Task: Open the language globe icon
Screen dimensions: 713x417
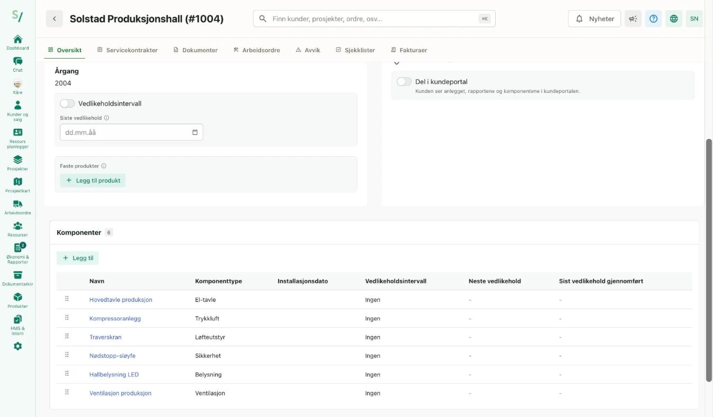Action: [x=673, y=18]
